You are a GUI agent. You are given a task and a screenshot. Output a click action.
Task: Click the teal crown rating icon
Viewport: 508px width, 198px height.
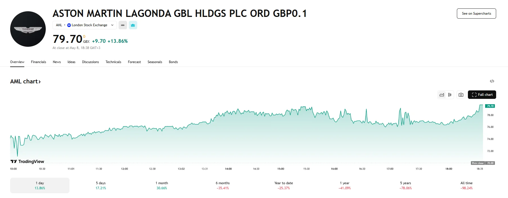coord(133,25)
